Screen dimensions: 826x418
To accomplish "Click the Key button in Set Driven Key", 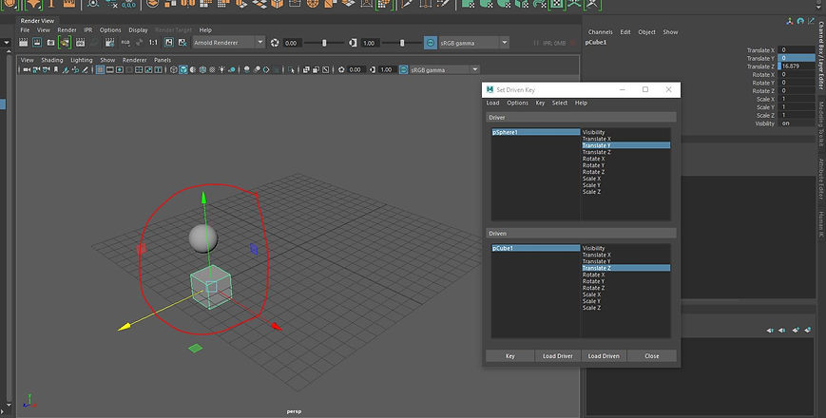I will (x=509, y=356).
